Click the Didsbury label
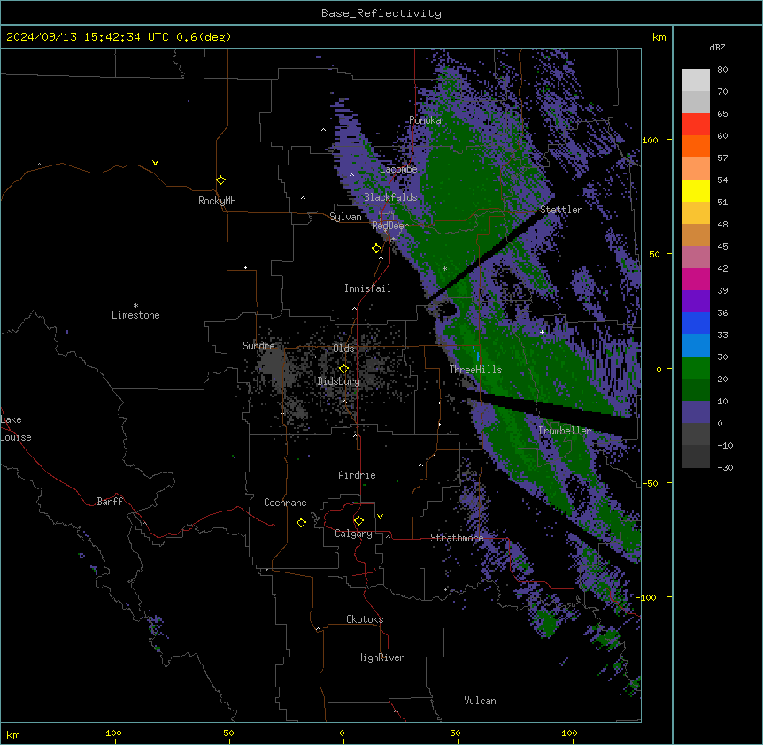 click(x=339, y=381)
